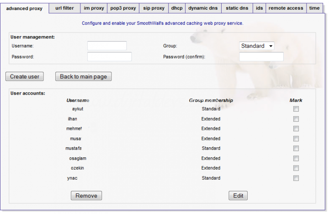Viewport: 329px width, 214px height.
Task: Check the Mark box for ynac
Action: click(296, 178)
